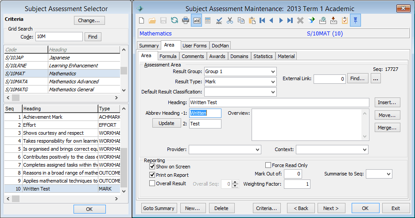Click the diamond icon in the title bar
This screenshot has width=415, height=218.
click(140, 8)
